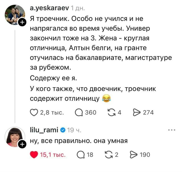Open comments on a.yeskaraev's post
Screen dimensions: 182x172
coord(79,113)
